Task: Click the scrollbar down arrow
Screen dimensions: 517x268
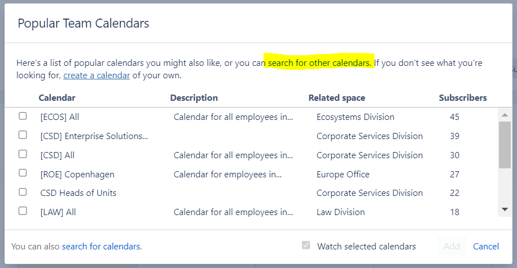Action: click(x=505, y=209)
